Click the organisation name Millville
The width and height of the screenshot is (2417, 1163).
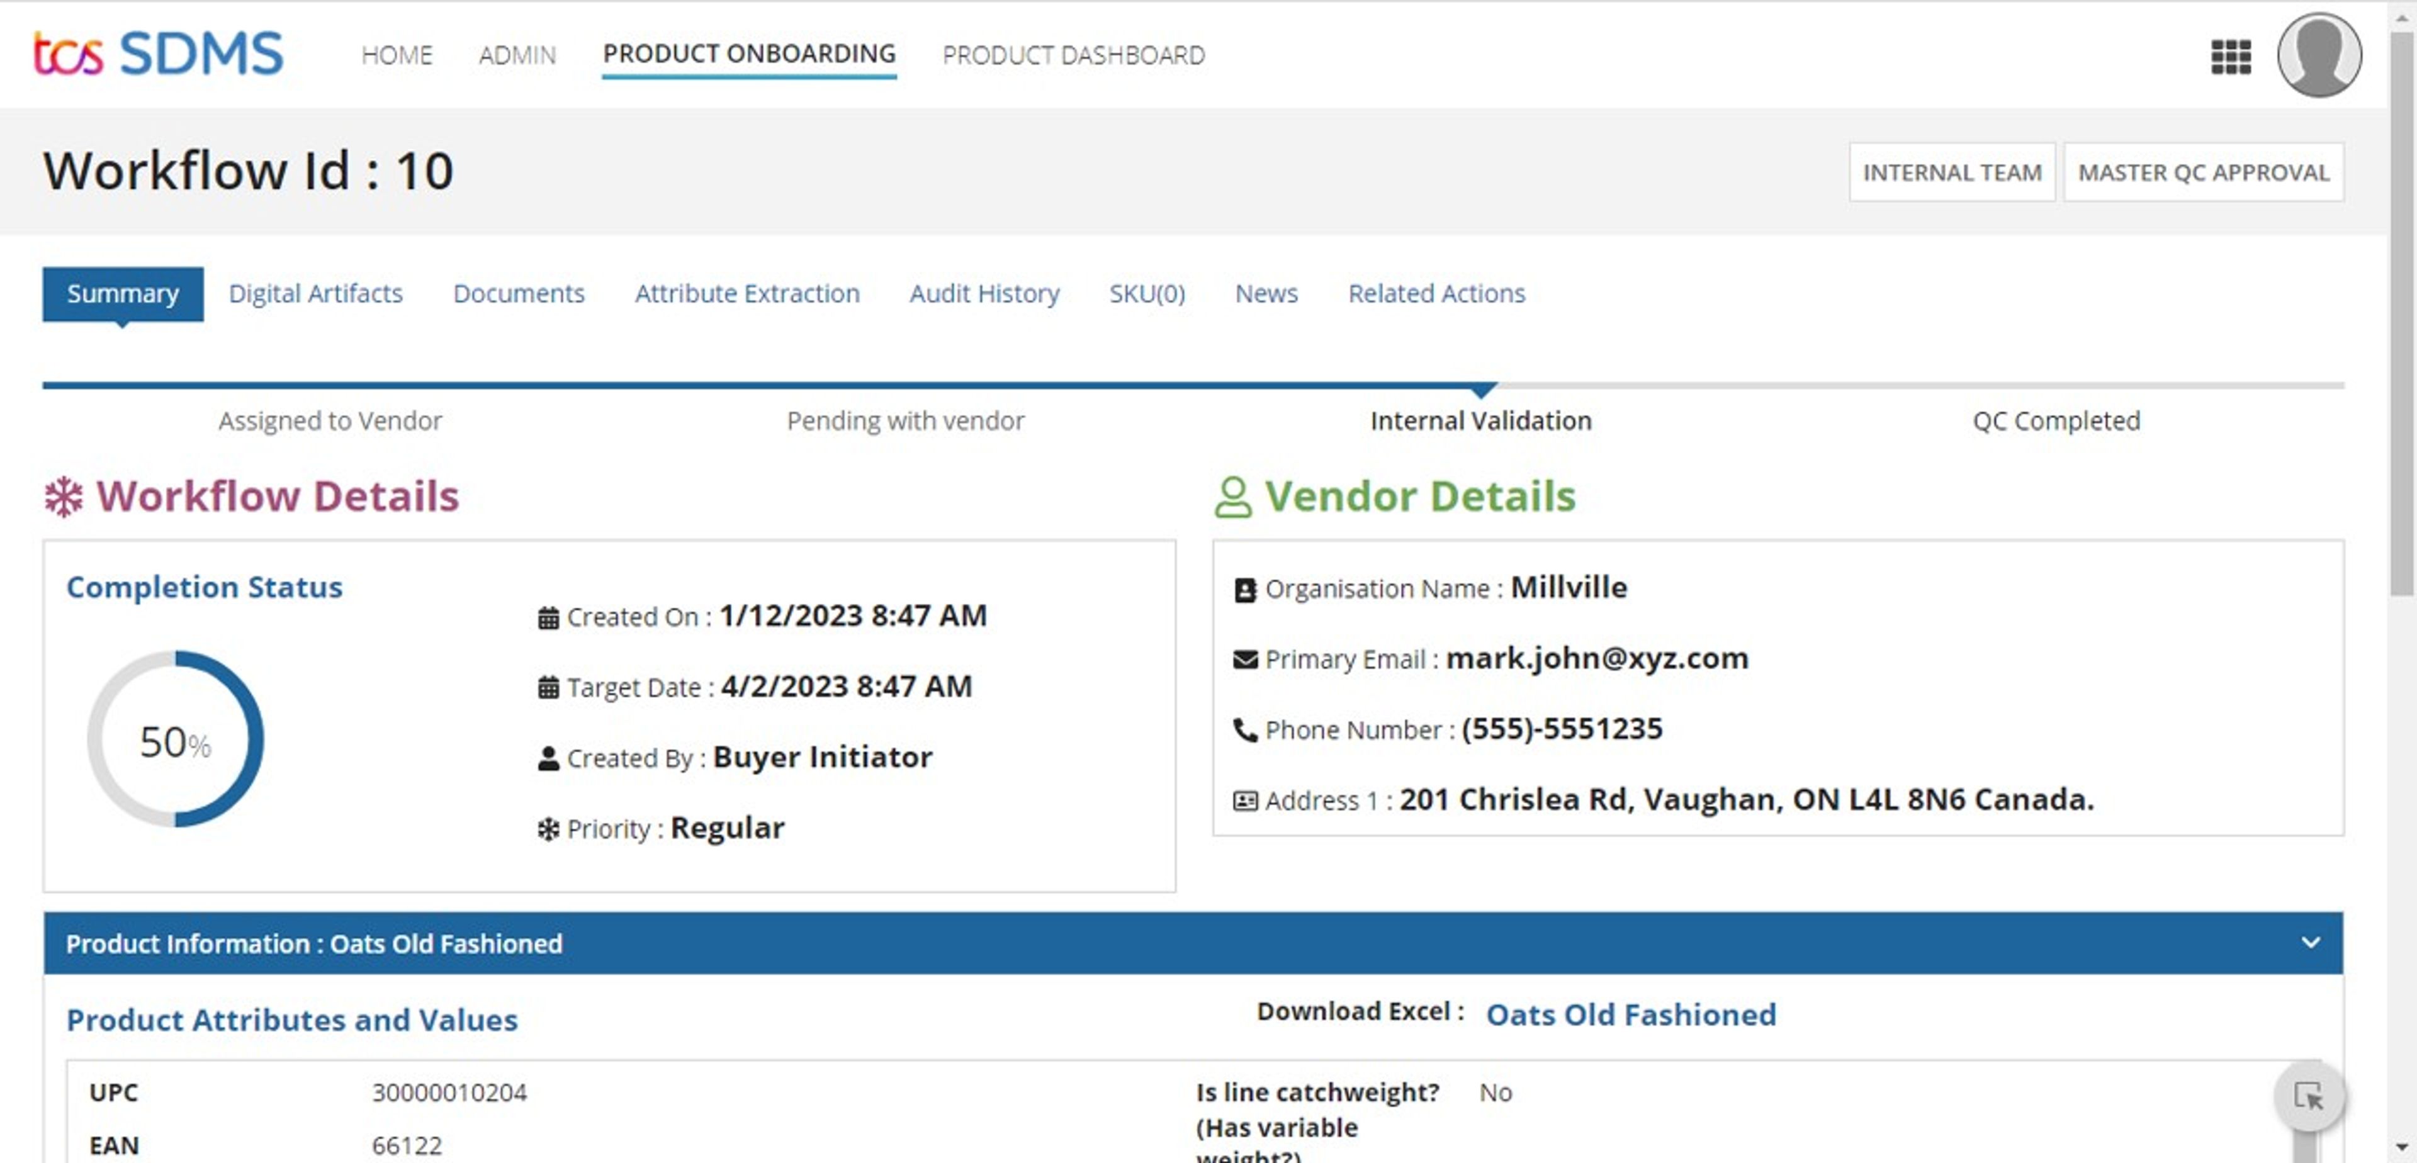[1569, 587]
